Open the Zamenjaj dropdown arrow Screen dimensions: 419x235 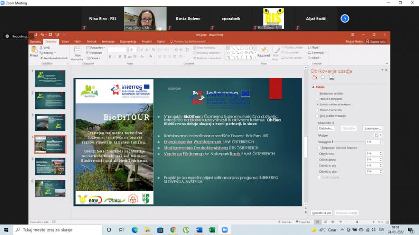click(x=326, y=52)
